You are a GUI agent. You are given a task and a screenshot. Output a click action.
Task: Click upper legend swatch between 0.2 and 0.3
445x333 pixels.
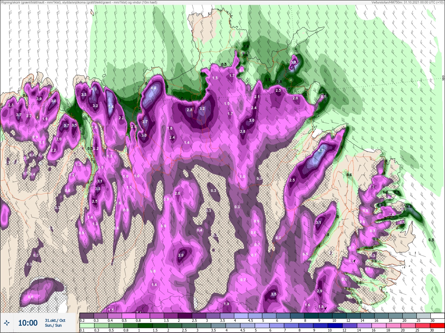click(x=87, y=316)
